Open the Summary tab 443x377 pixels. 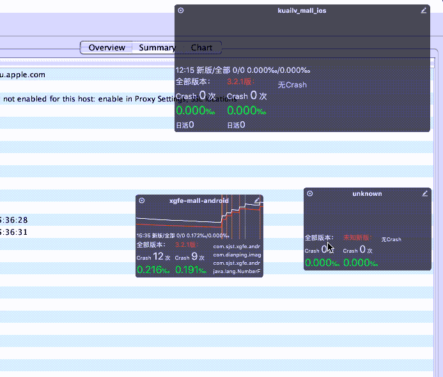click(x=157, y=48)
